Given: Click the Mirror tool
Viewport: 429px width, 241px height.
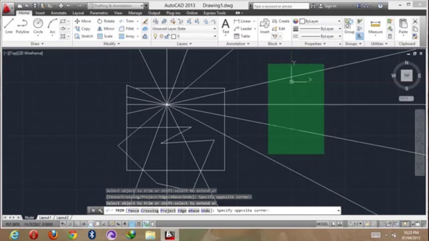Looking at the screenshot, I should pyautogui.click(x=106, y=29).
